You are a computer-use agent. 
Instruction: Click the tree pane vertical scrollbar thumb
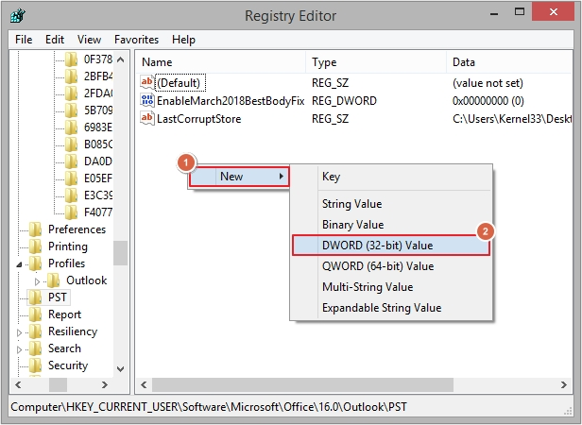click(120, 253)
